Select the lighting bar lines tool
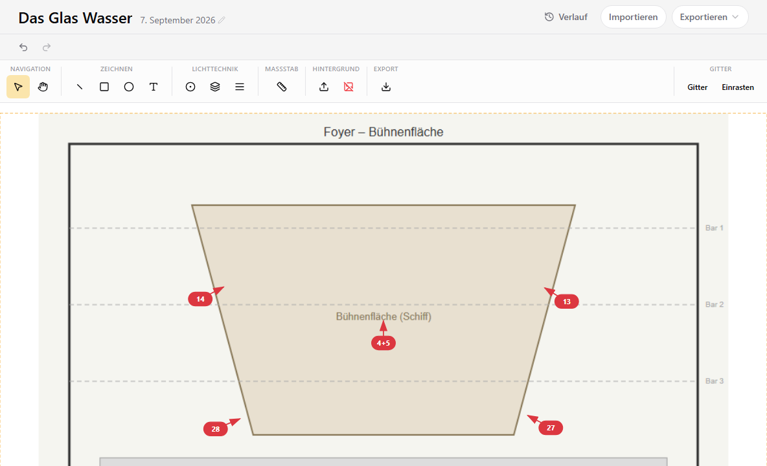 click(240, 87)
